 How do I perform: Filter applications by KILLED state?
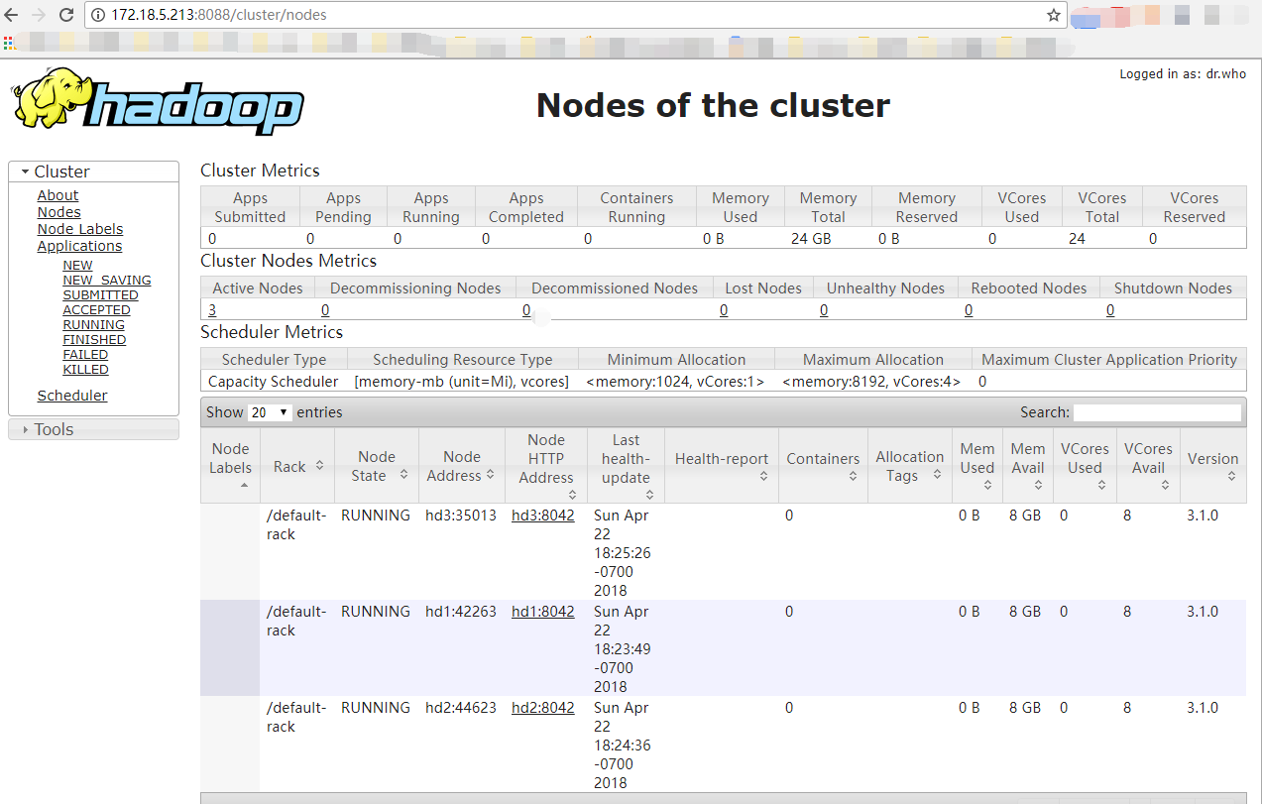click(x=85, y=370)
